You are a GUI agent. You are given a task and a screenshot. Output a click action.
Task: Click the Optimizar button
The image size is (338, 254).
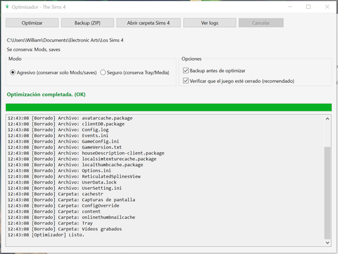(x=32, y=23)
